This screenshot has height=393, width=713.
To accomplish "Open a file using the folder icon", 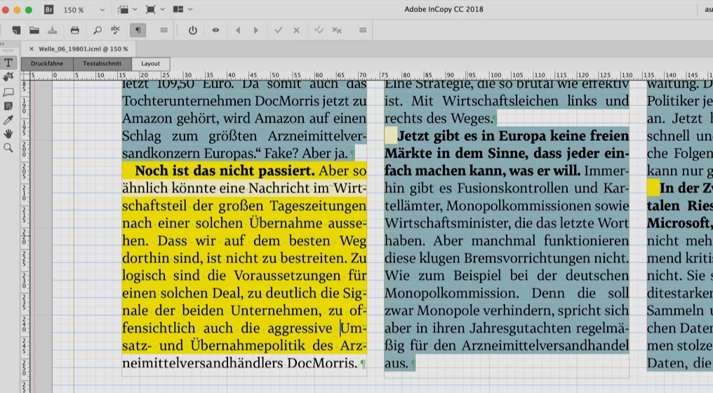I will [34, 30].
